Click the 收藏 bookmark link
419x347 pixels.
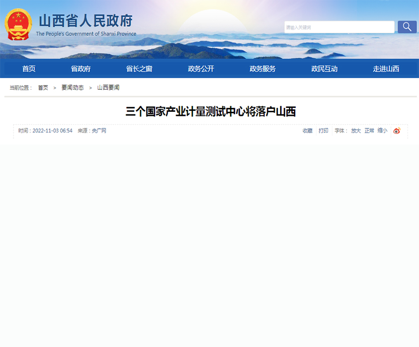[307, 131]
